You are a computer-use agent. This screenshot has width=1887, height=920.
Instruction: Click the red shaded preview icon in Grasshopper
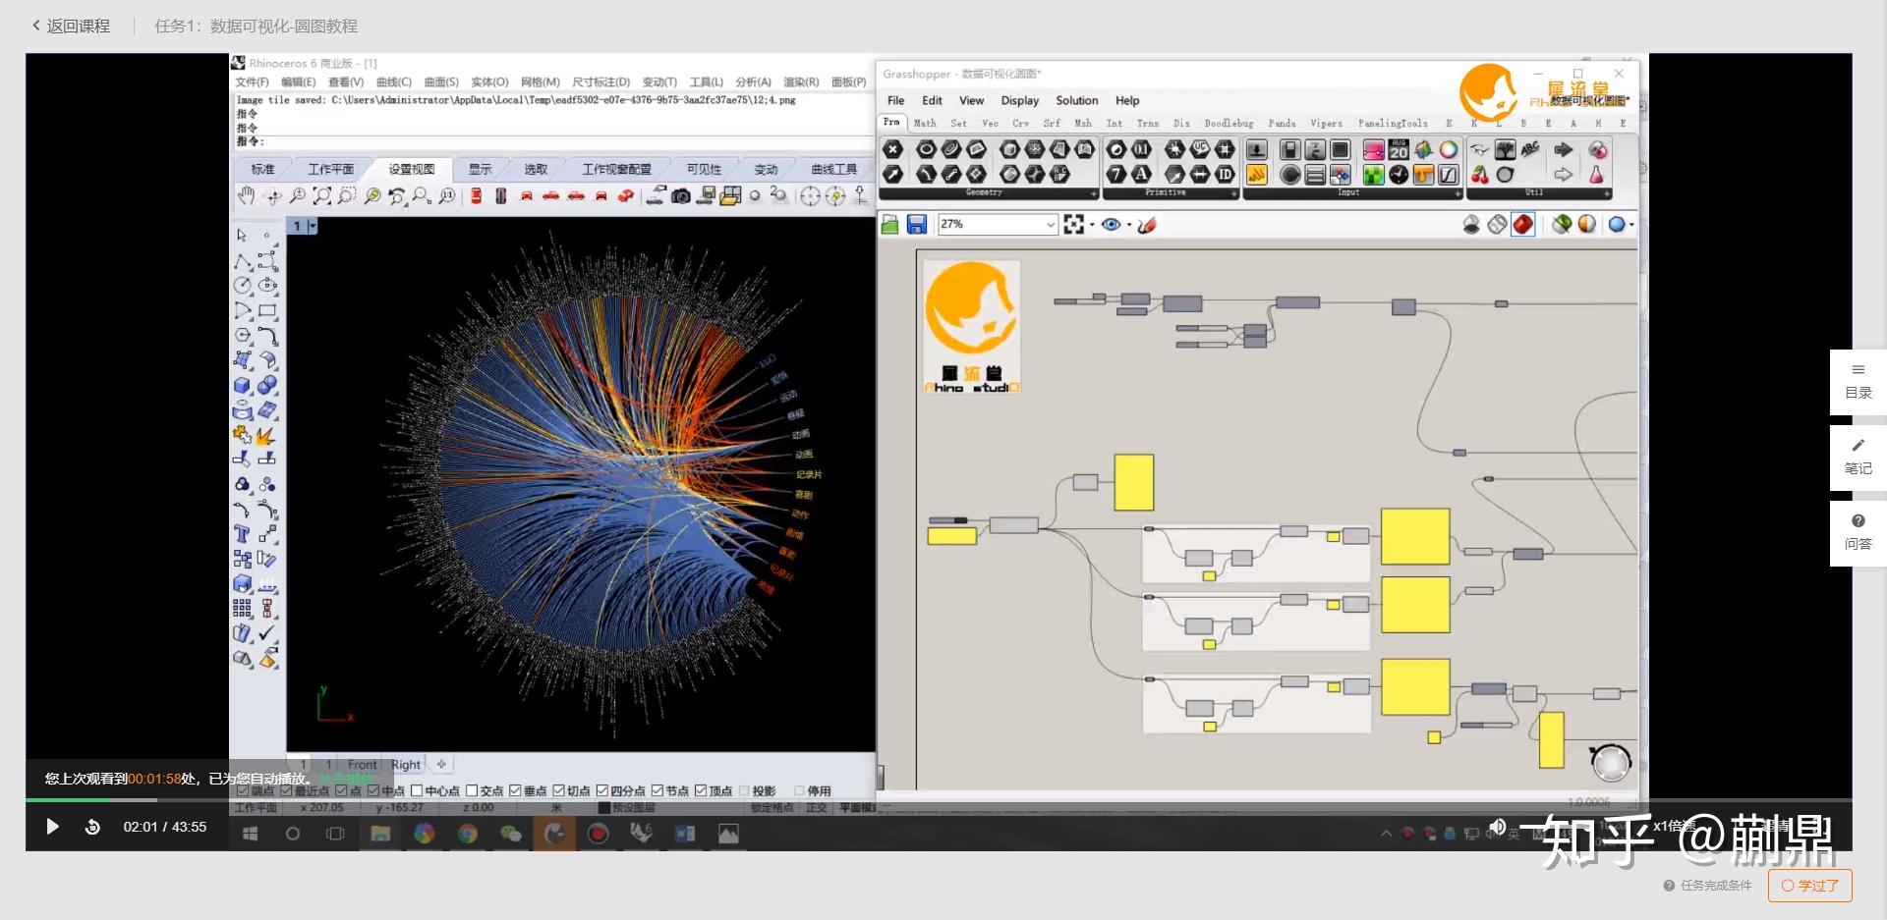pos(1522,225)
